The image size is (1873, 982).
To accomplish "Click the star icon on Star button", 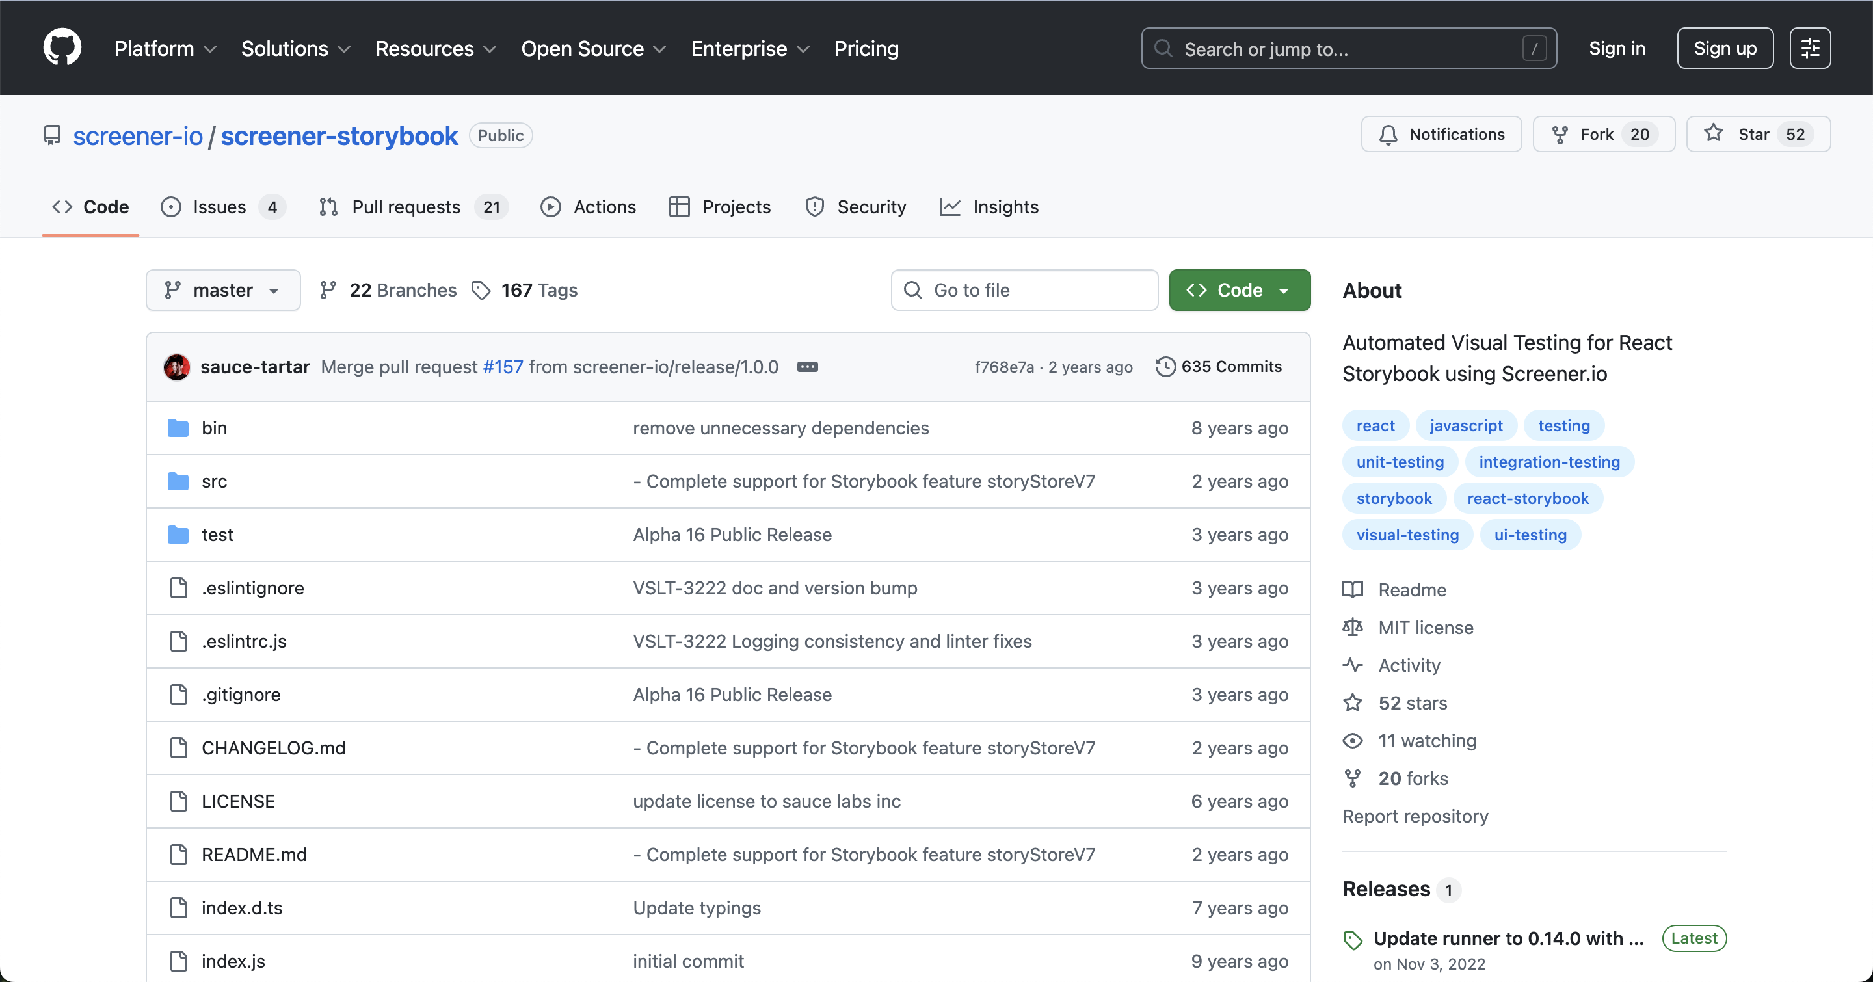I will click(x=1714, y=134).
